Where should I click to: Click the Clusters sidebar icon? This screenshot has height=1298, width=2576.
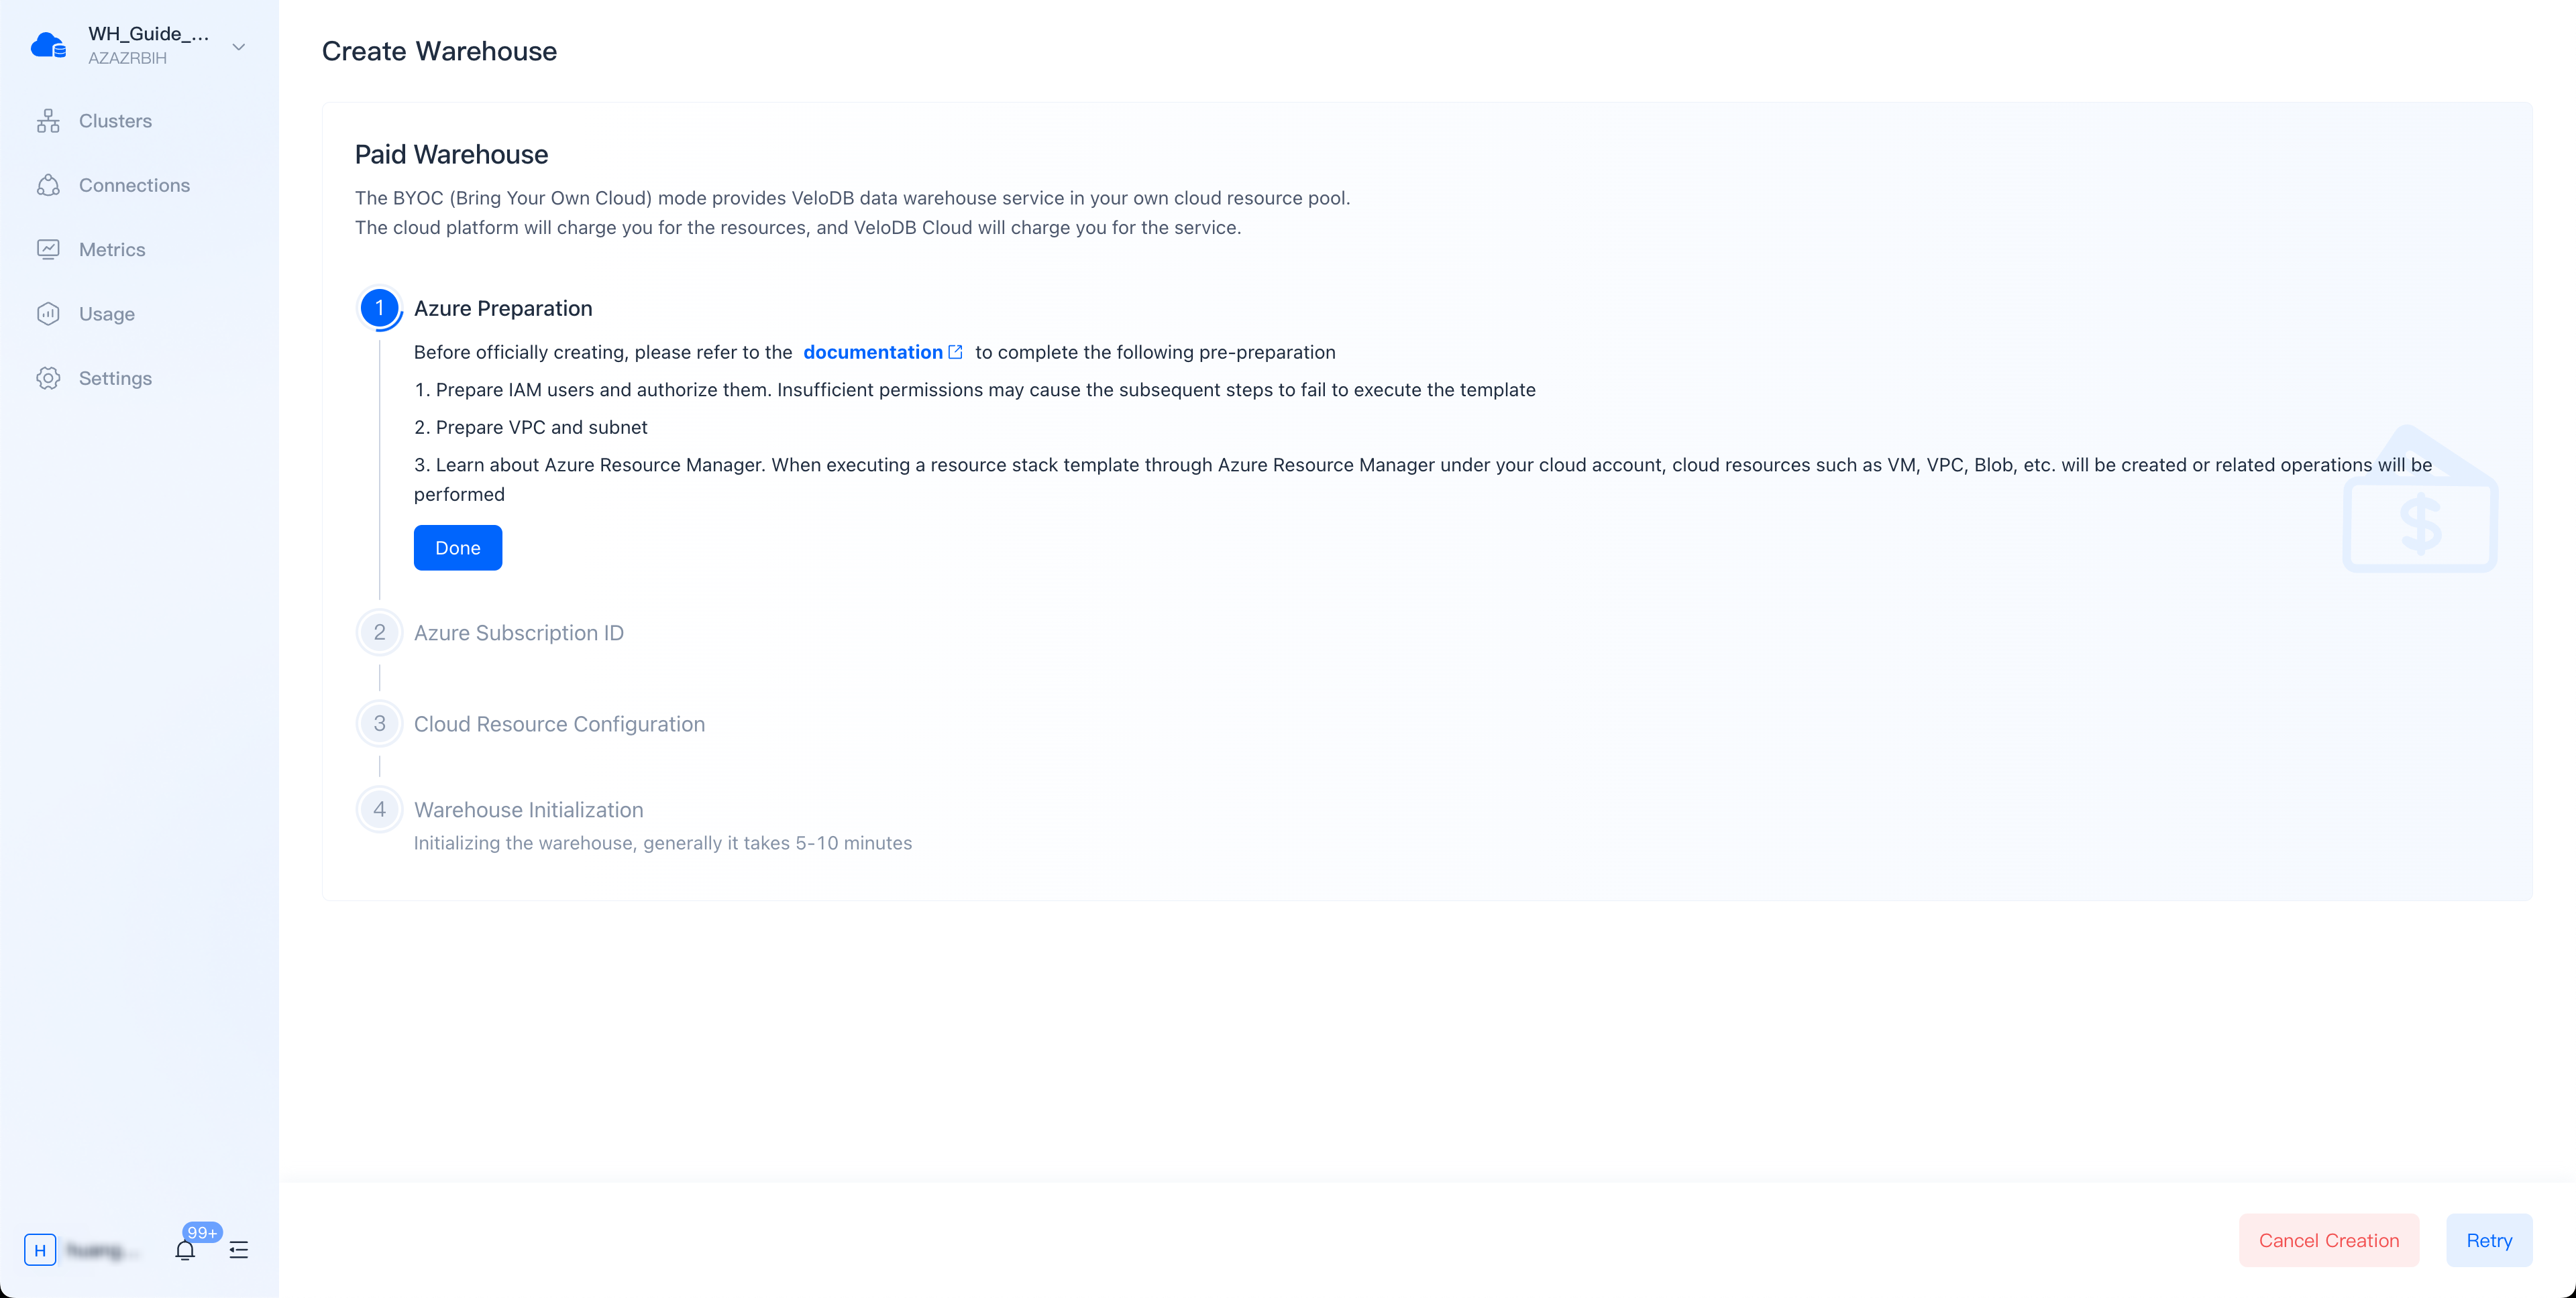click(48, 122)
